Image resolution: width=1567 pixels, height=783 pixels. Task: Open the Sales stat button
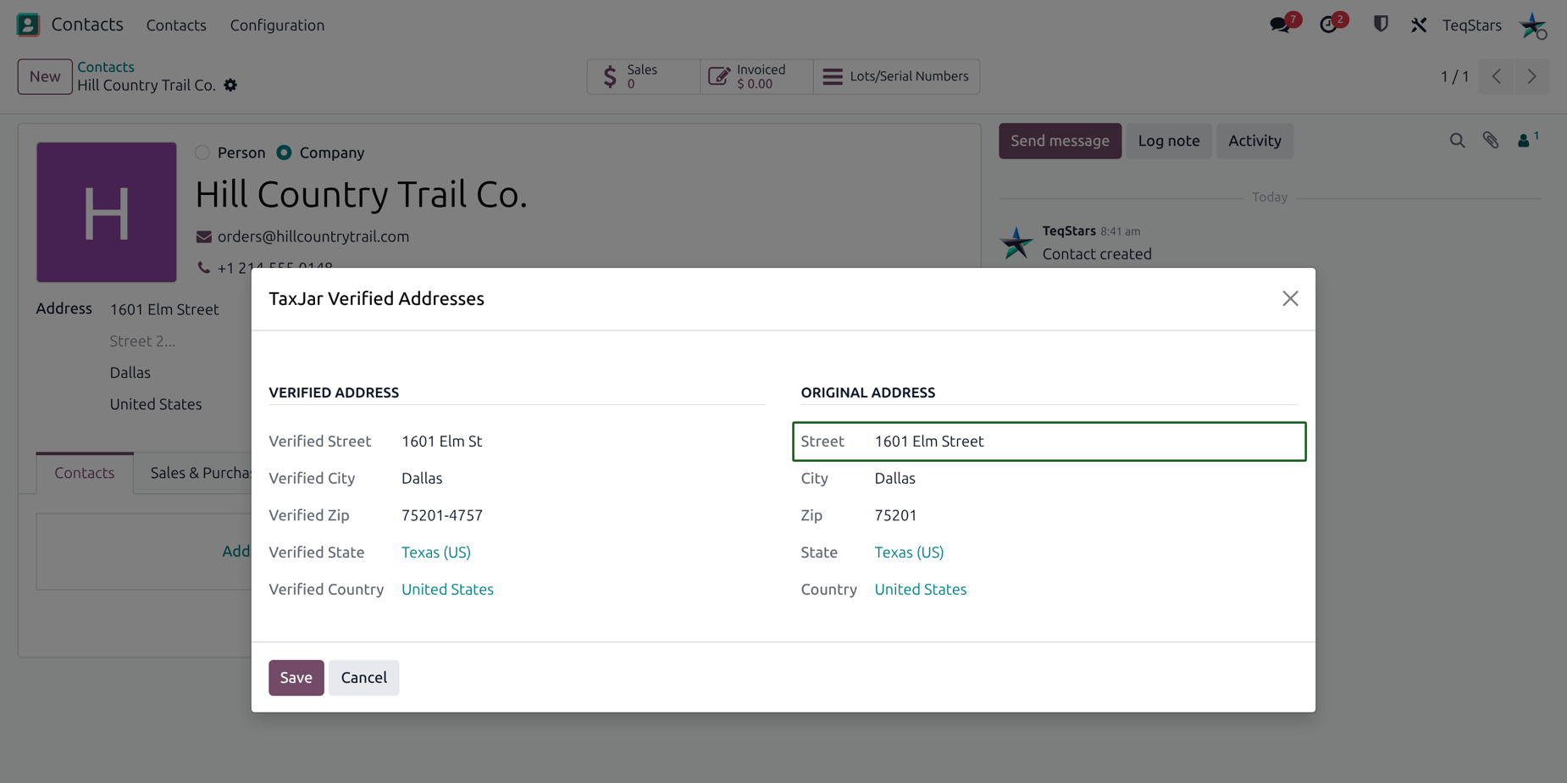point(643,76)
